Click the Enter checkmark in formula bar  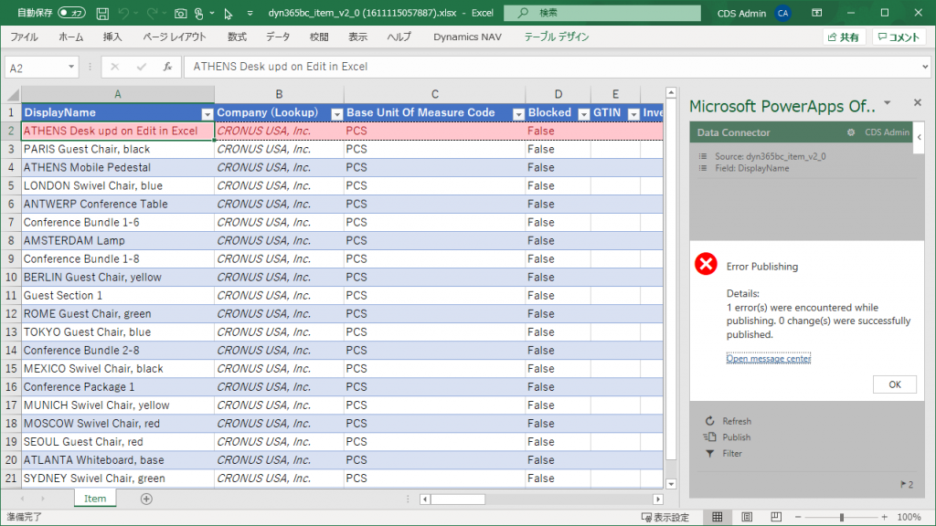pos(142,67)
